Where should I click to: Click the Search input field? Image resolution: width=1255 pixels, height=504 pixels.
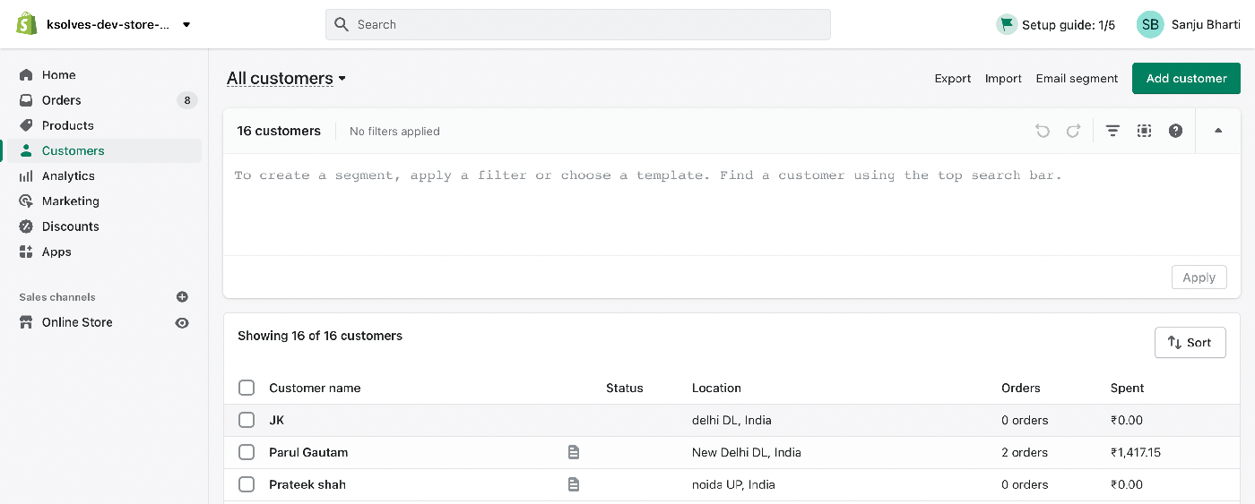(578, 24)
